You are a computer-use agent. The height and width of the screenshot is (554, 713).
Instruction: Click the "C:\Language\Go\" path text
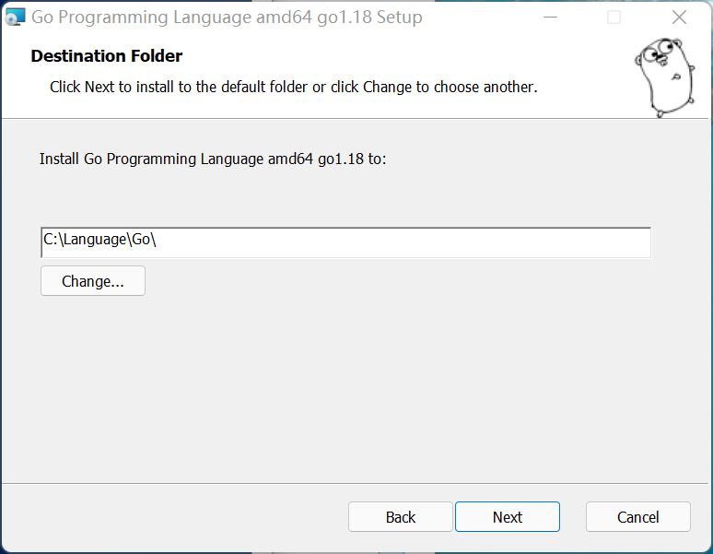[x=100, y=239]
